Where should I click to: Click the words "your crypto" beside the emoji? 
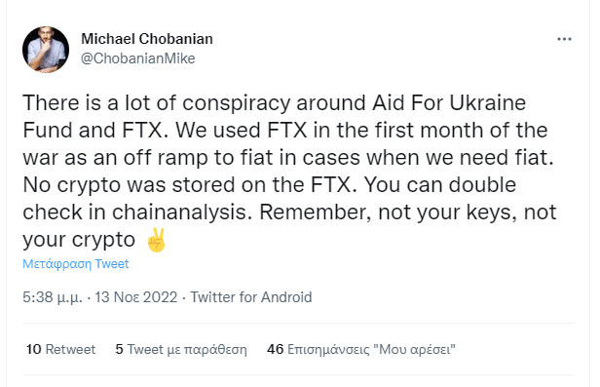(79, 240)
